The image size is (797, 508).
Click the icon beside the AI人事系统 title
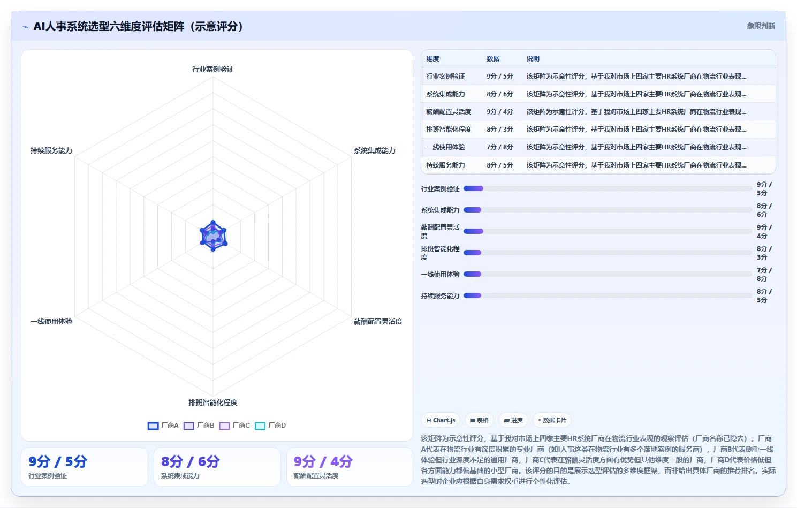click(x=25, y=27)
